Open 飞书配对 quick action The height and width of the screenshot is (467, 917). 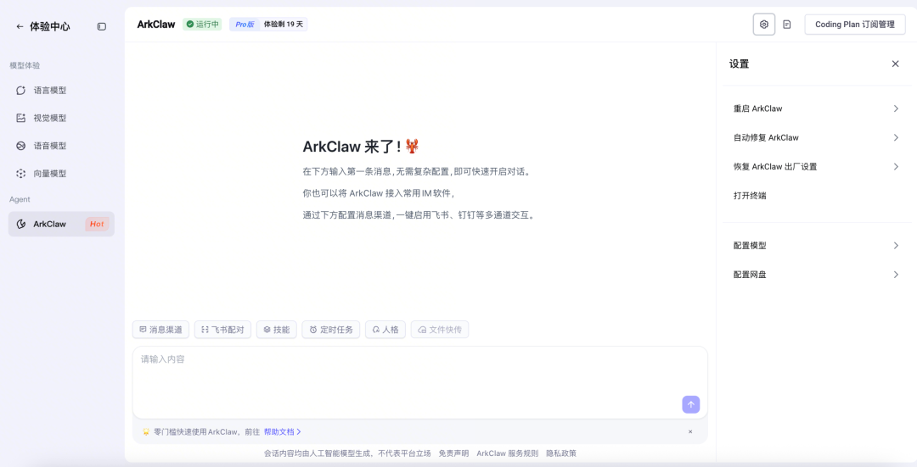pos(222,329)
